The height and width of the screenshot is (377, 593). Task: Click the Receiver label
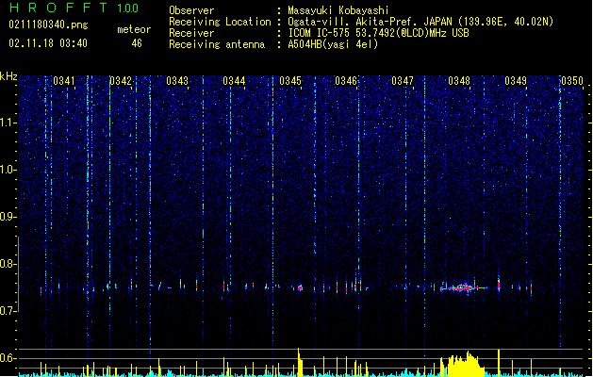coord(191,33)
